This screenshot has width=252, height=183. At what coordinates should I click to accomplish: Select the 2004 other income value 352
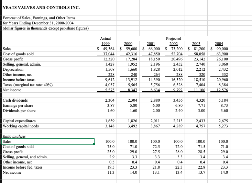coord(225,75)
